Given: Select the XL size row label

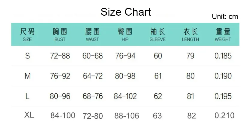Looking at the screenshot, I should tap(29, 115).
